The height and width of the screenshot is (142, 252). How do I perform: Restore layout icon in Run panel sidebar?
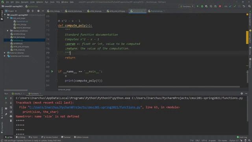6,108
